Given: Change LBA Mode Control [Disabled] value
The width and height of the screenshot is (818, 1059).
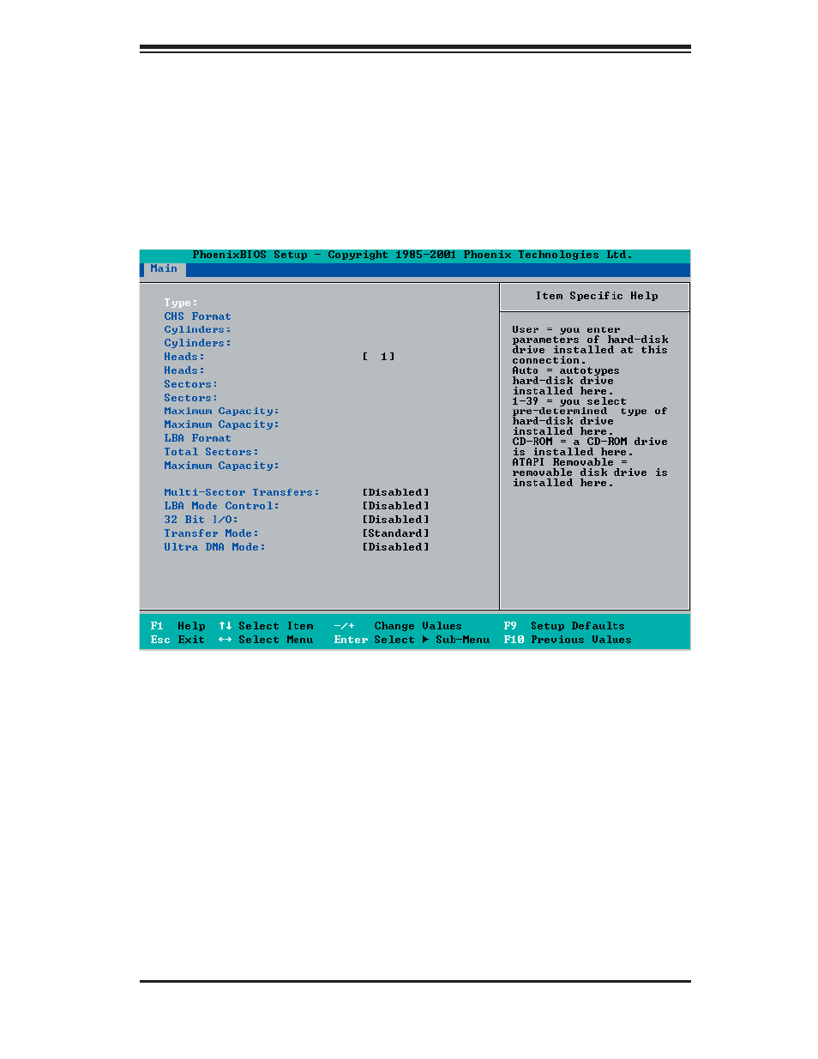Looking at the screenshot, I should pos(395,506).
